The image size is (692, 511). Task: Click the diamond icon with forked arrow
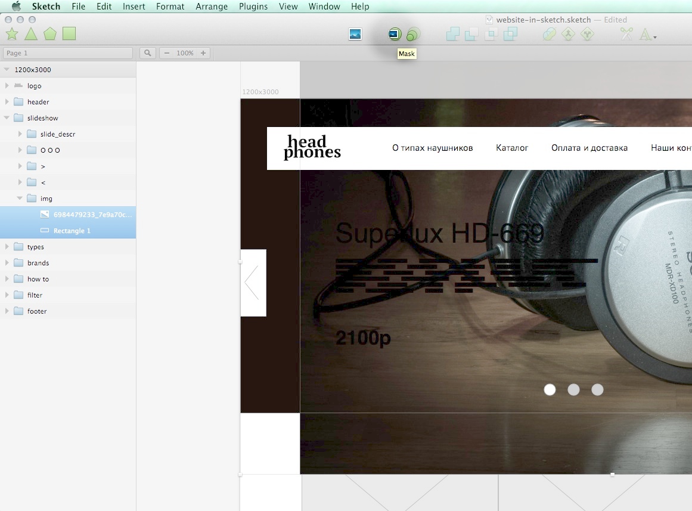(x=588, y=34)
